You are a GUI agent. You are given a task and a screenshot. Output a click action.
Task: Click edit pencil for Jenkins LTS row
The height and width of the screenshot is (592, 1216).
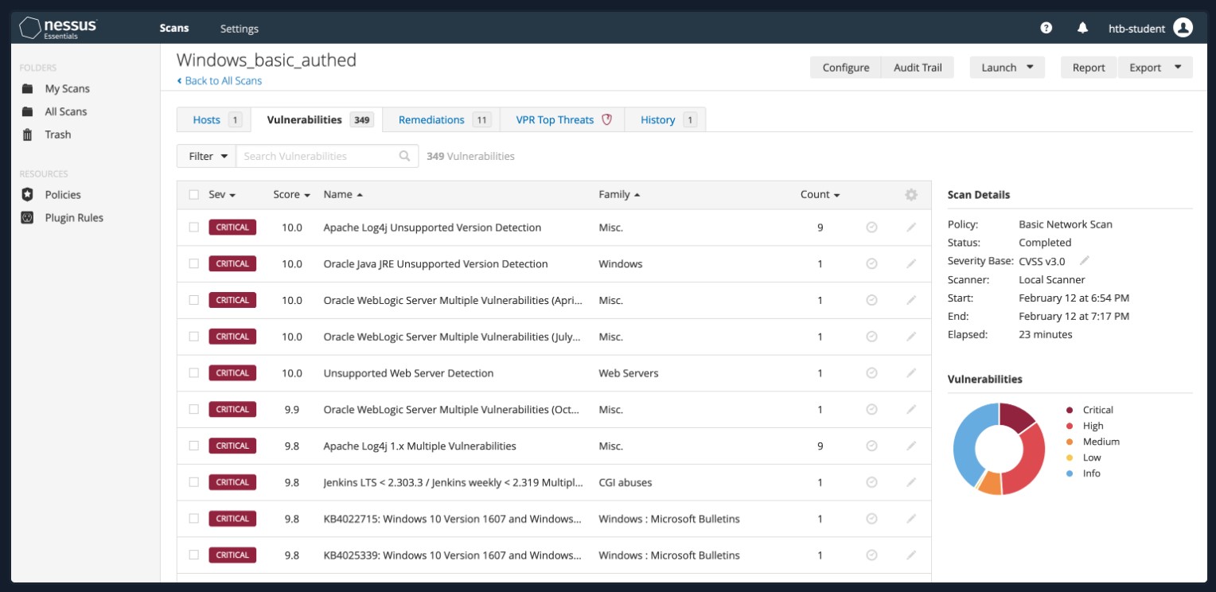(x=911, y=481)
